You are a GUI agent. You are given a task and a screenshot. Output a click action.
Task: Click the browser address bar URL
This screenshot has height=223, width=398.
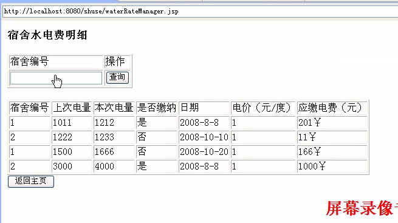coord(91,12)
